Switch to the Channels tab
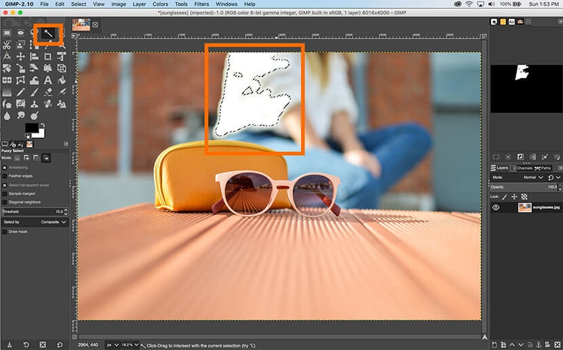The height and width of the screenshot is (350, 563). [522, 168]
